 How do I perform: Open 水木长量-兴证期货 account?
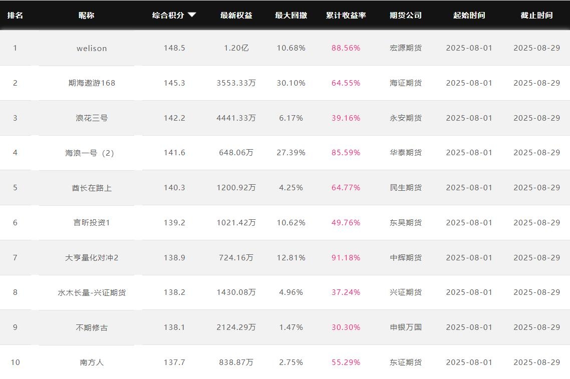pyautogui.click(x=92, y=292)
